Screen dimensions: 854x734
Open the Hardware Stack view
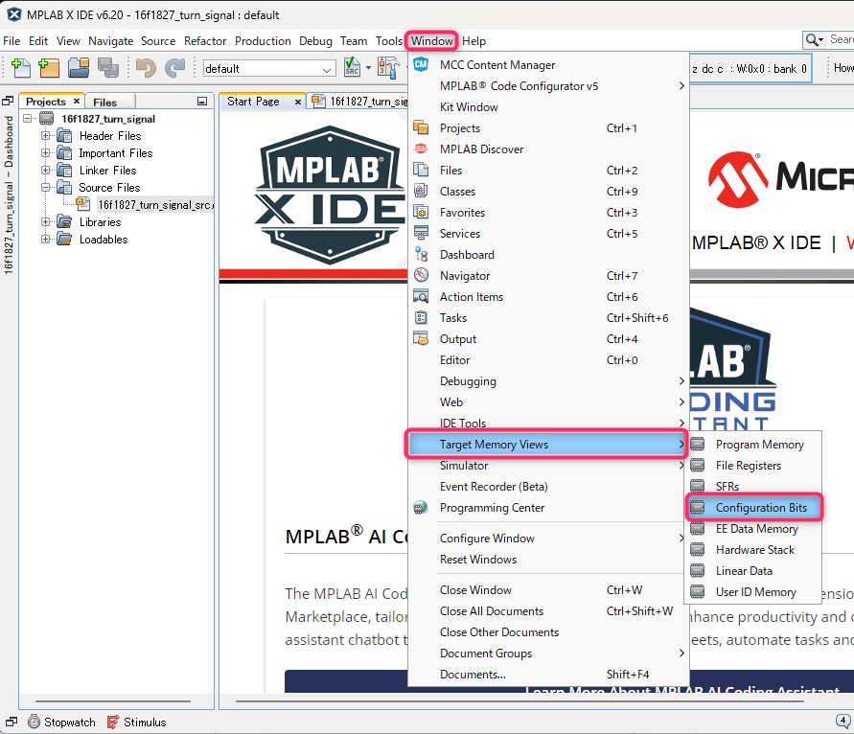(753, 550)
